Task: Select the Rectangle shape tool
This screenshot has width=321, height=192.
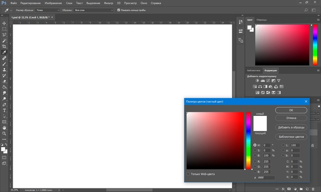Action: [x=4, y=122]
